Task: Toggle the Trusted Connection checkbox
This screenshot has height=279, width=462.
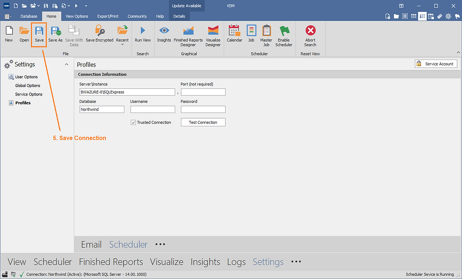Action: 133,122
